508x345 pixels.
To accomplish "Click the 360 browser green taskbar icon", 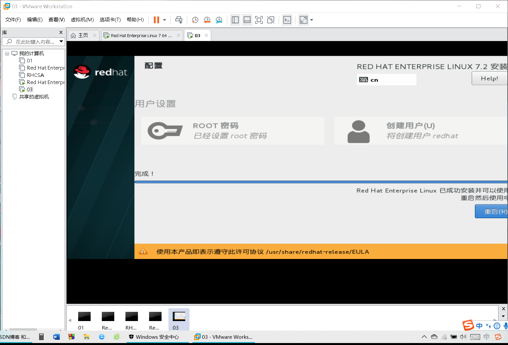I will click(x=117, y=337).
